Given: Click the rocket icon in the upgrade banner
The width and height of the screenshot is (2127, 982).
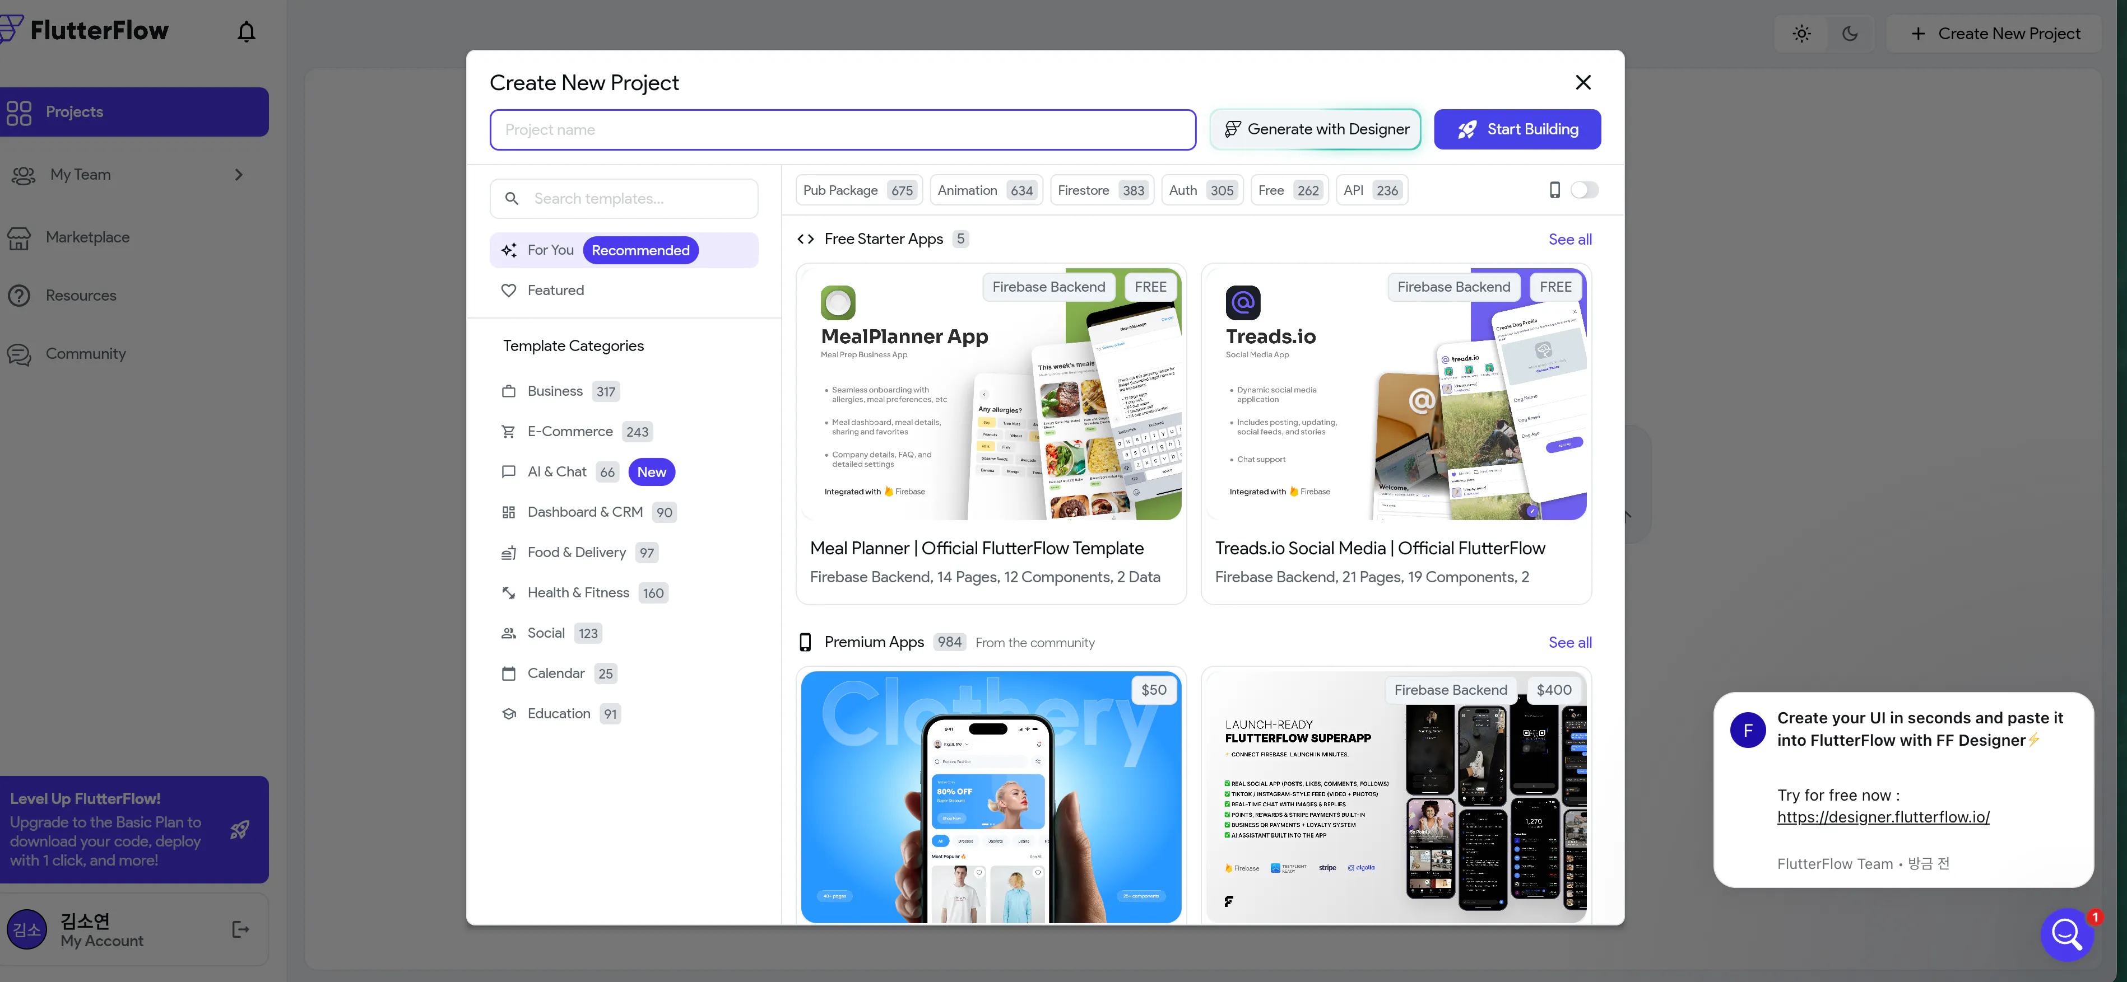Looking at the screenshot, I should coord(239,829).
